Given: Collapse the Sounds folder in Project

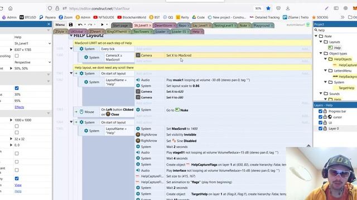Looking at the screenshot, I should click(321, 93).
